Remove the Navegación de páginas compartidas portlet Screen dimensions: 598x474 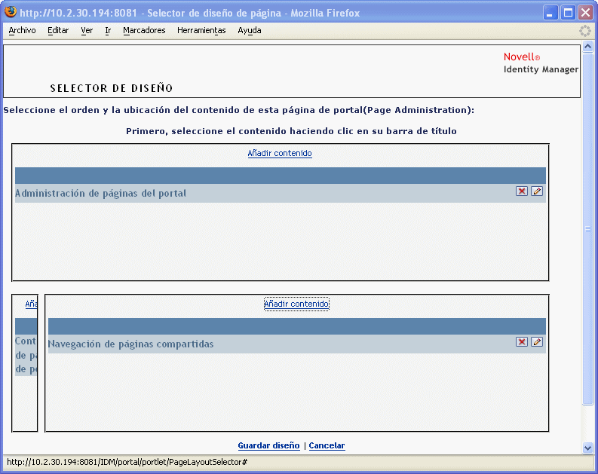[x=521, y=342]
